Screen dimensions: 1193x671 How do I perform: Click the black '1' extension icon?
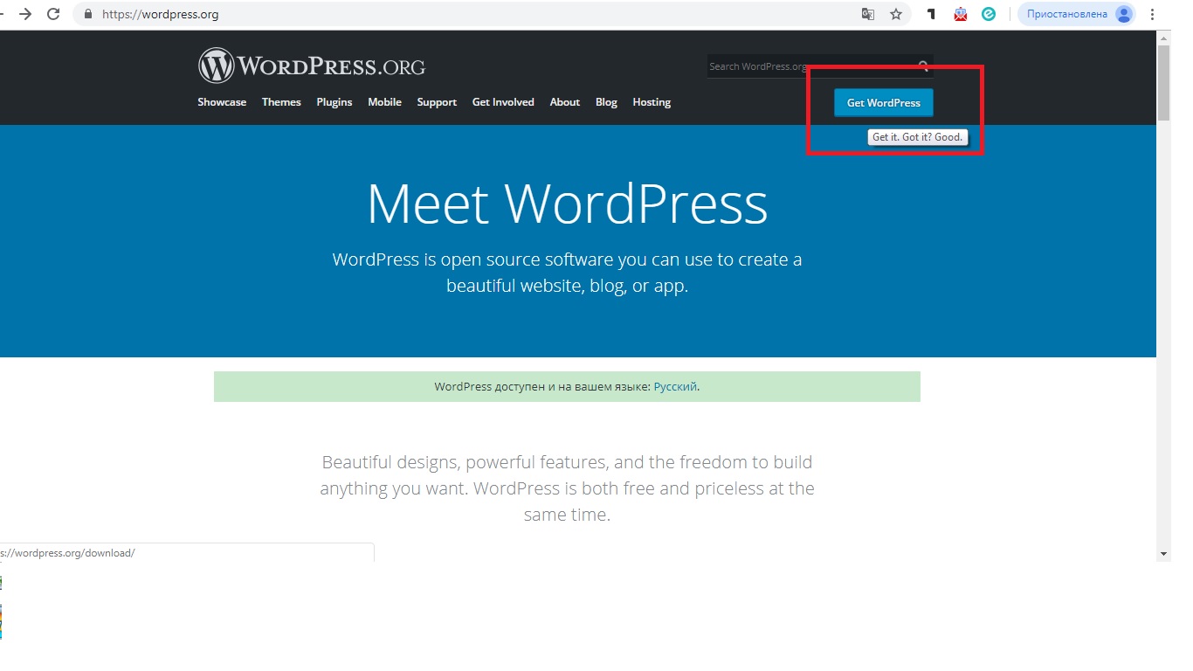click(932, 14)
